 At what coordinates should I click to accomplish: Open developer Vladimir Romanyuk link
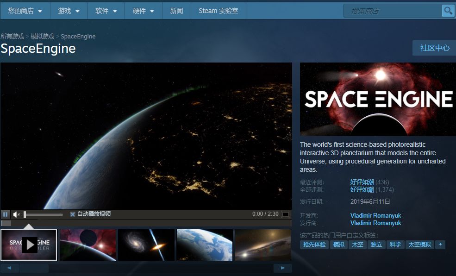click(x=375, y=215)
